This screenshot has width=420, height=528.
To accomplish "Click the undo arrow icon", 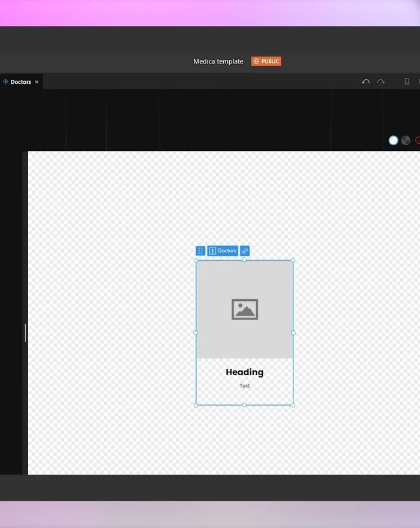I will click(x=365, y=82).
